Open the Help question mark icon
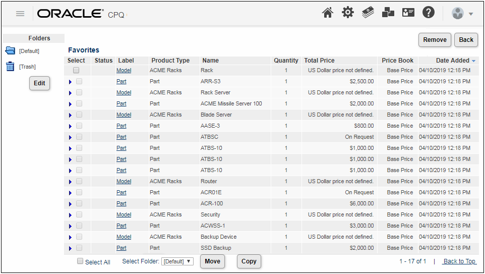 (x=429, y=13)
